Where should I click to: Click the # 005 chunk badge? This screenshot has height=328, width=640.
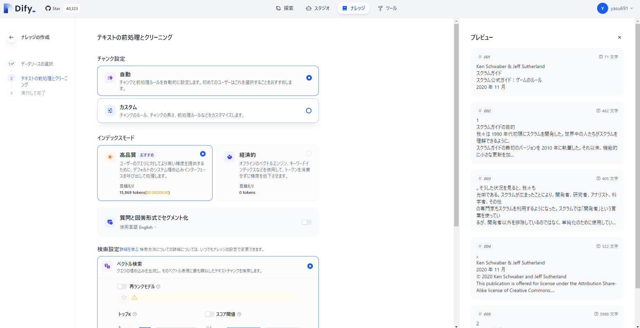484,314
